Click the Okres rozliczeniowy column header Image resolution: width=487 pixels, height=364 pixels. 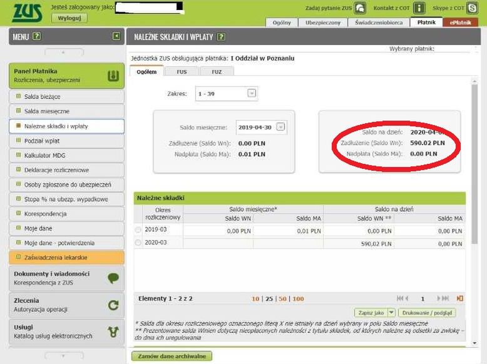[x=162, y=213]
